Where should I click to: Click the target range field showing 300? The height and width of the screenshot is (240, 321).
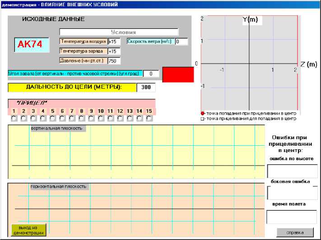click(146, 88)
